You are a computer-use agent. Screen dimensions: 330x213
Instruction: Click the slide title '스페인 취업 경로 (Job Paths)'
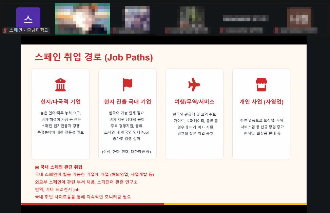(94, 57)
